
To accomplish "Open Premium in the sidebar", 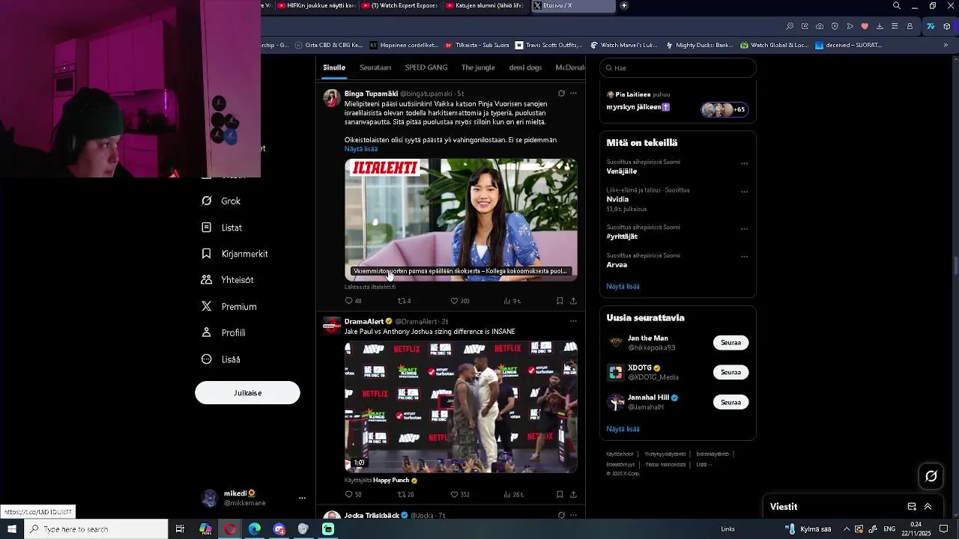I will point(229,306).
